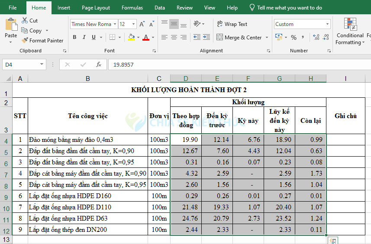Viewport: 371px width, 244px height.
Task: Toggle Middle Align on the selection
Action: [x=174, y=24]
